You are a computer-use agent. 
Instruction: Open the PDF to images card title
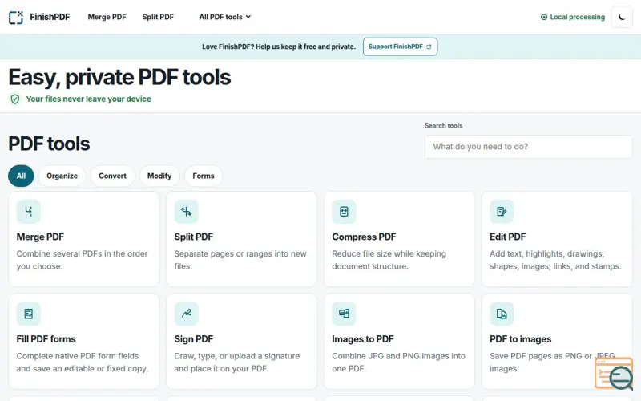tap(520, 339)
